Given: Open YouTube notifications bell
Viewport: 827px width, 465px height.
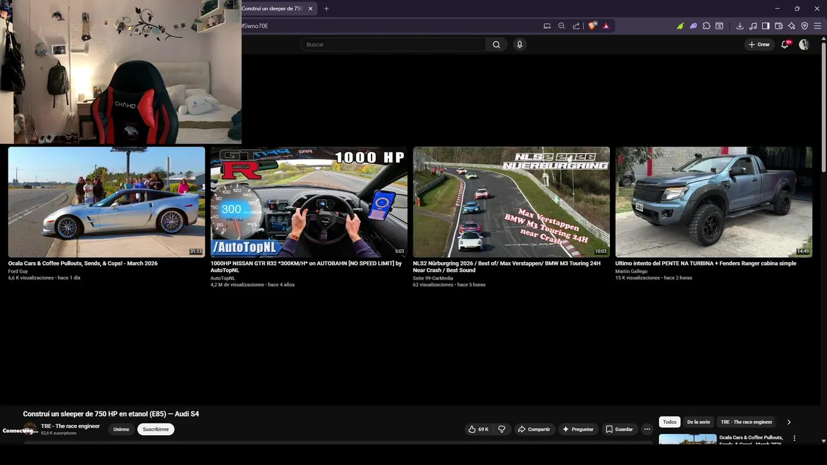Looking at the screenshot, I should click(784, 45).
